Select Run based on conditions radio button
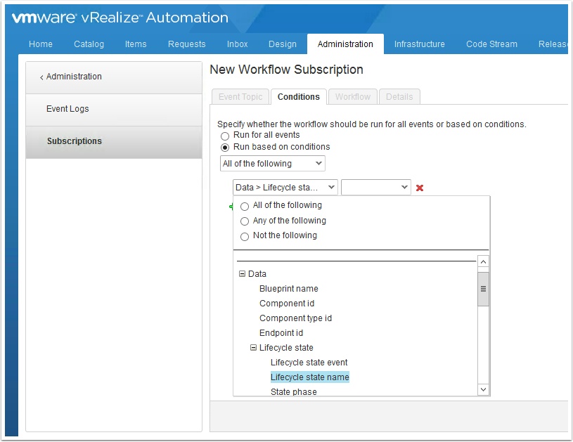This screenshot has width=573, height=442. pyautogui.click(x=225, y=147)
